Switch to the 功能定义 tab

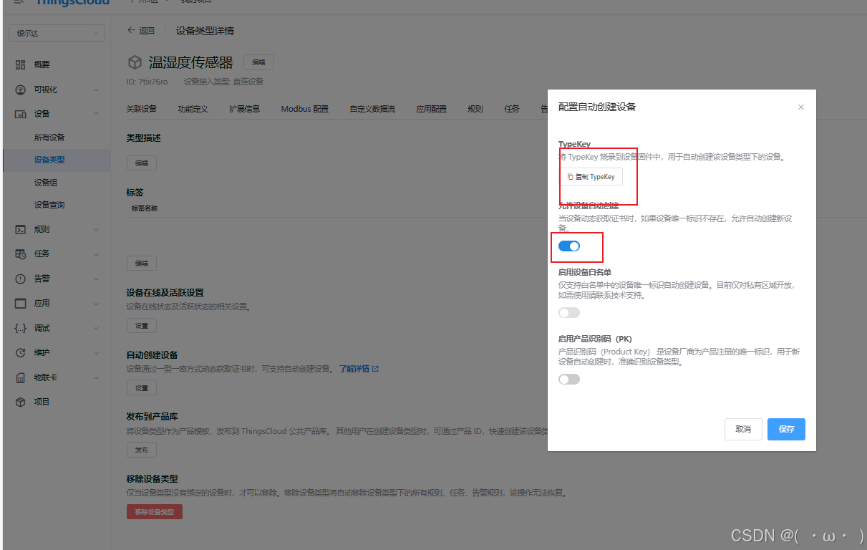pyautogui.click(x=193, y=109)
